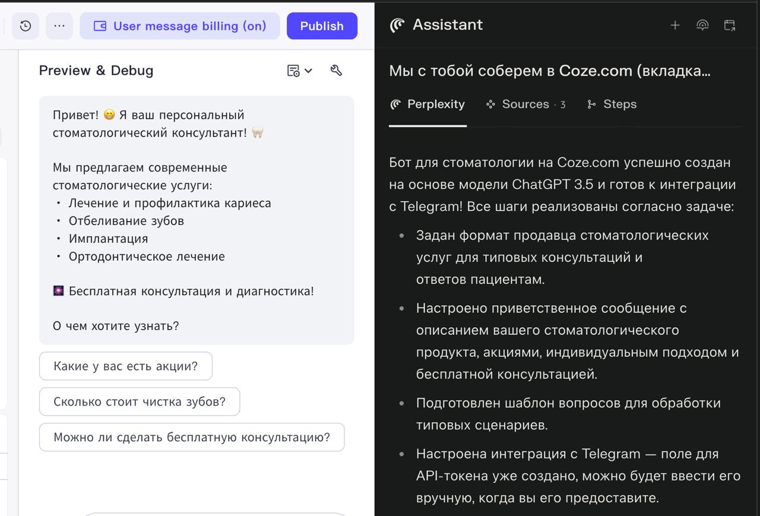
Task: Click the assistant wireless signal icon
Action: pos(702,25)
